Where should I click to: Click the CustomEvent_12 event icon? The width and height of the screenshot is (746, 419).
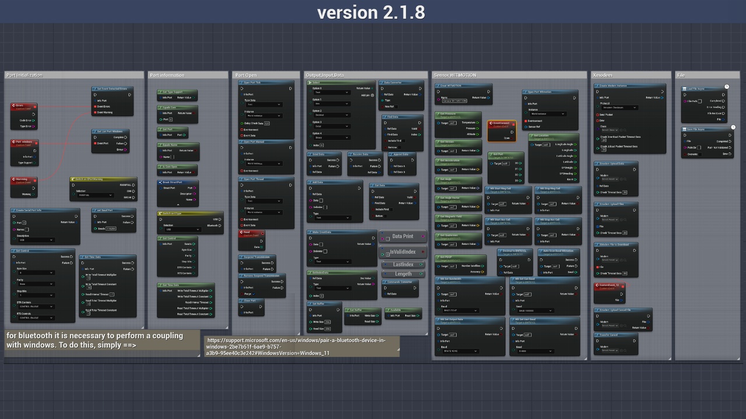[x=597, y=285]
